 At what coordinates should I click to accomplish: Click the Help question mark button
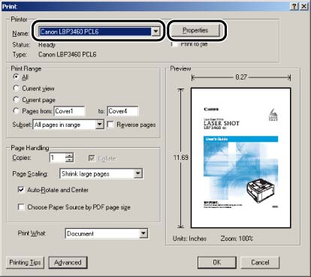(294, 6)
